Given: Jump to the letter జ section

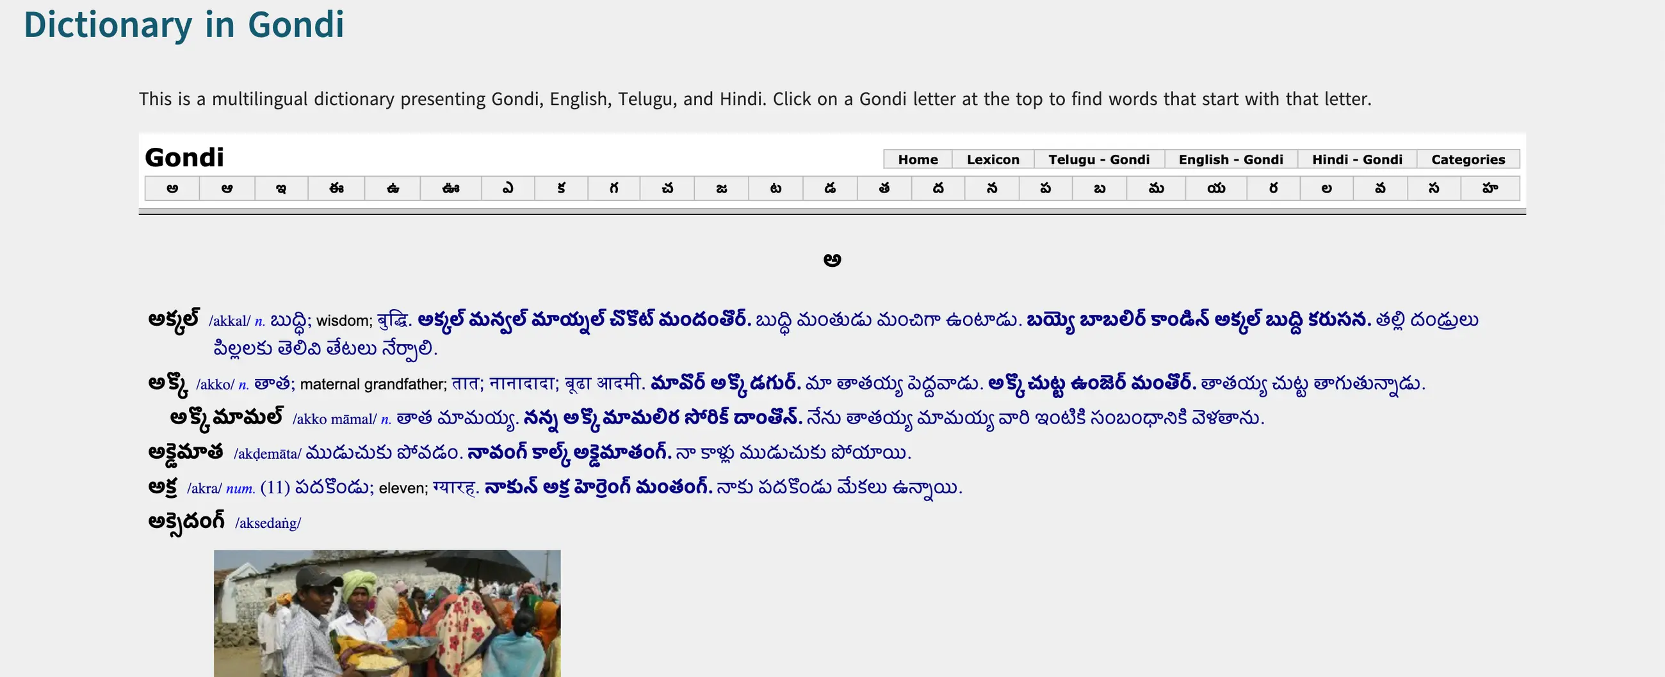Looking at the screenshot, I should (721, 189).
